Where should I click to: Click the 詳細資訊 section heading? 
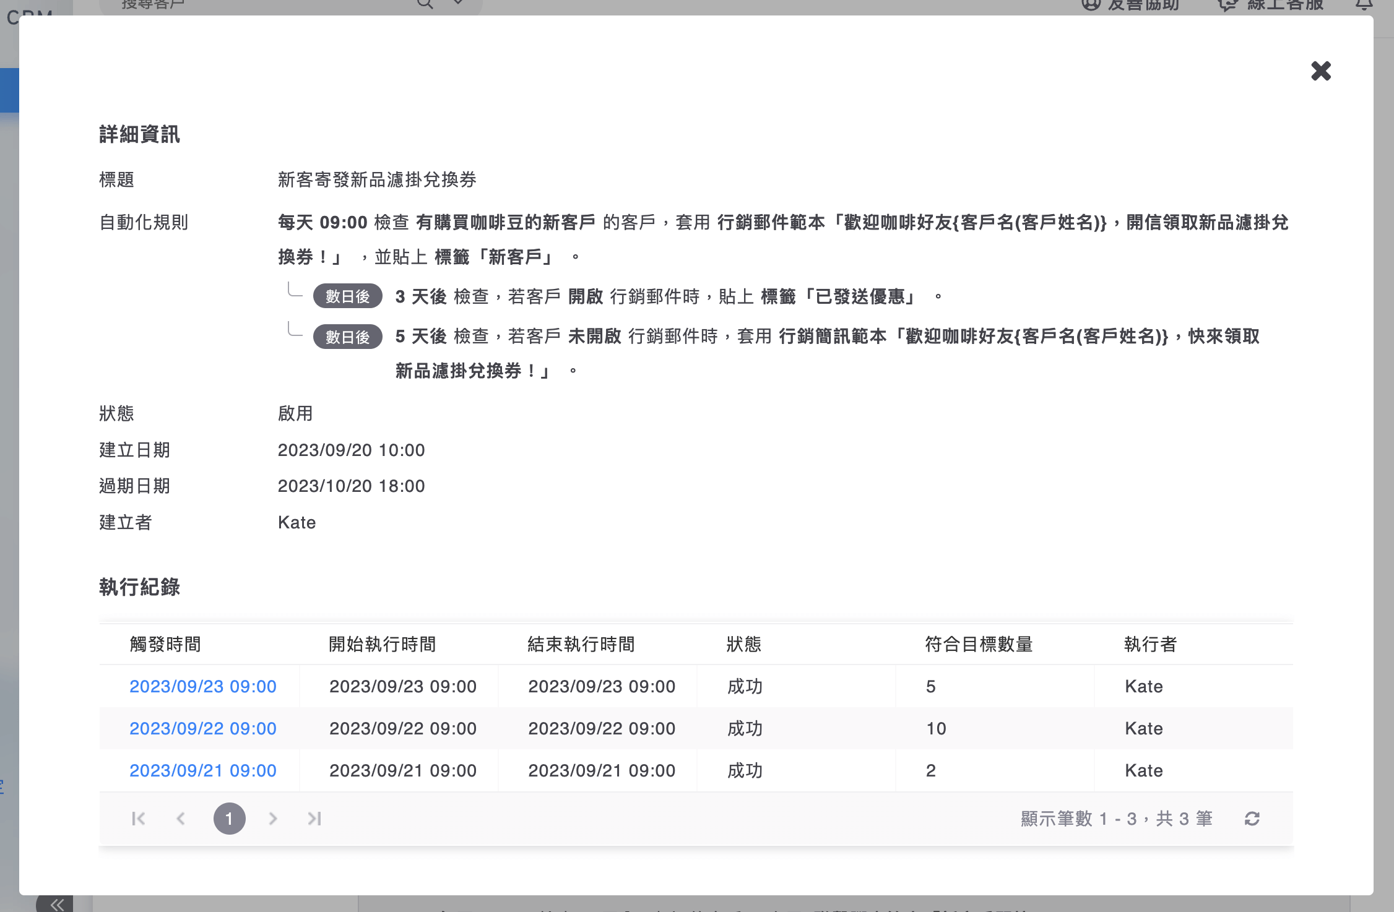139,134
